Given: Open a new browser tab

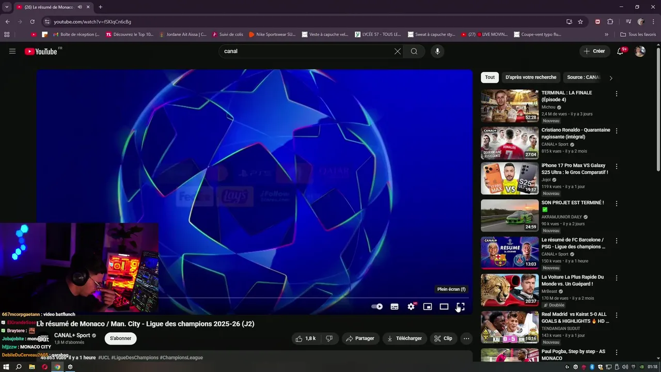Looking at the screenshot, I should pos(100,7).
